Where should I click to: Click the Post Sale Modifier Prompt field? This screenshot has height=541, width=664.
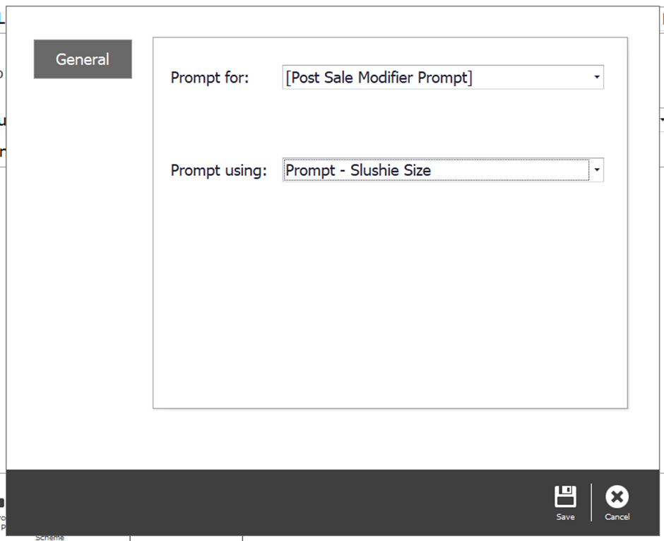[x=442, y=77]
